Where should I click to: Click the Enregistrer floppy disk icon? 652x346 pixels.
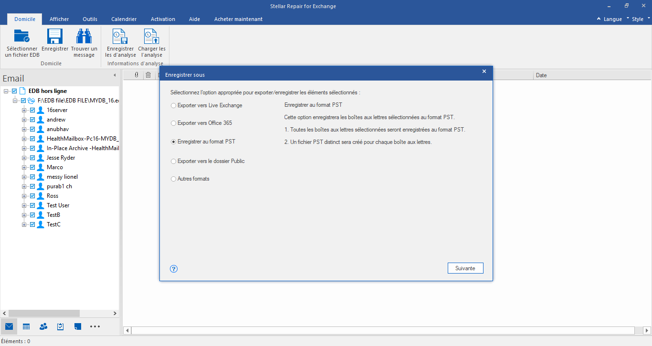pyautogui.click(x=55, y=37)
